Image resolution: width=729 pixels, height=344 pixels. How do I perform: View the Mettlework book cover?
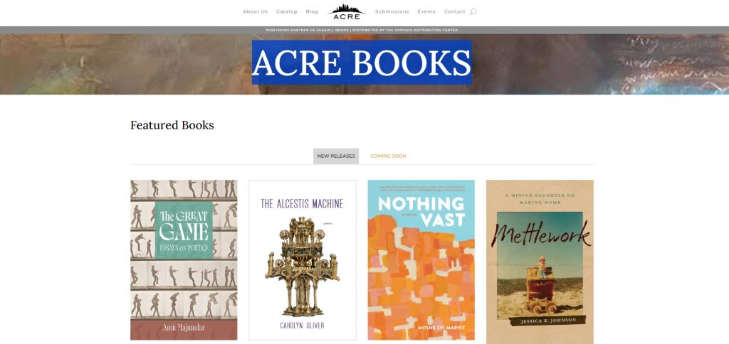tap(540, 262)
